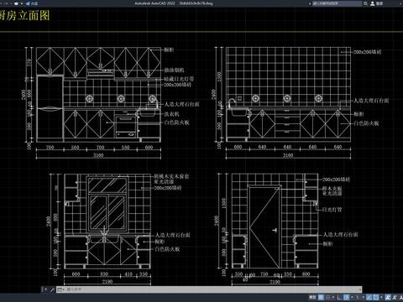Viewport: 403px width, 302px height.
Task: Close the command line with X icon
Action: [x=45, y=289]
